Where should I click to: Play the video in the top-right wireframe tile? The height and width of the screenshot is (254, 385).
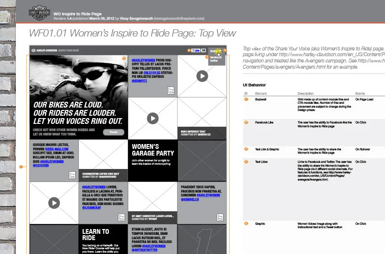pos(202,76)
